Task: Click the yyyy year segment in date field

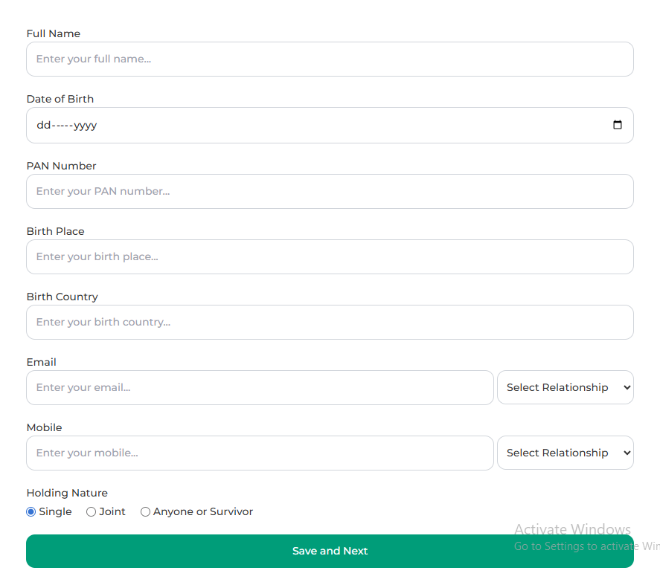Action: (x=86, y=126)
